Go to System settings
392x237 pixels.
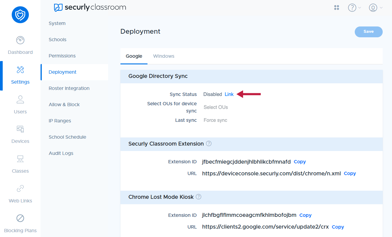[x=57, y=23]
